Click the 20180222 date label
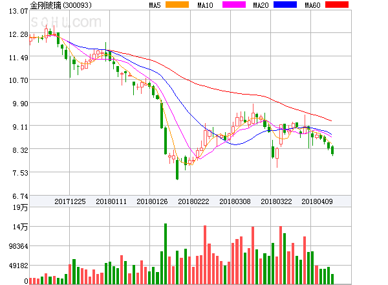The height and width of the screenshot is (285, 388). pyautogui.click(x=193, y=201)
